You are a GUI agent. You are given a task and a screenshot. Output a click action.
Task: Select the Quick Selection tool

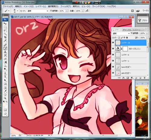point(5,34)
